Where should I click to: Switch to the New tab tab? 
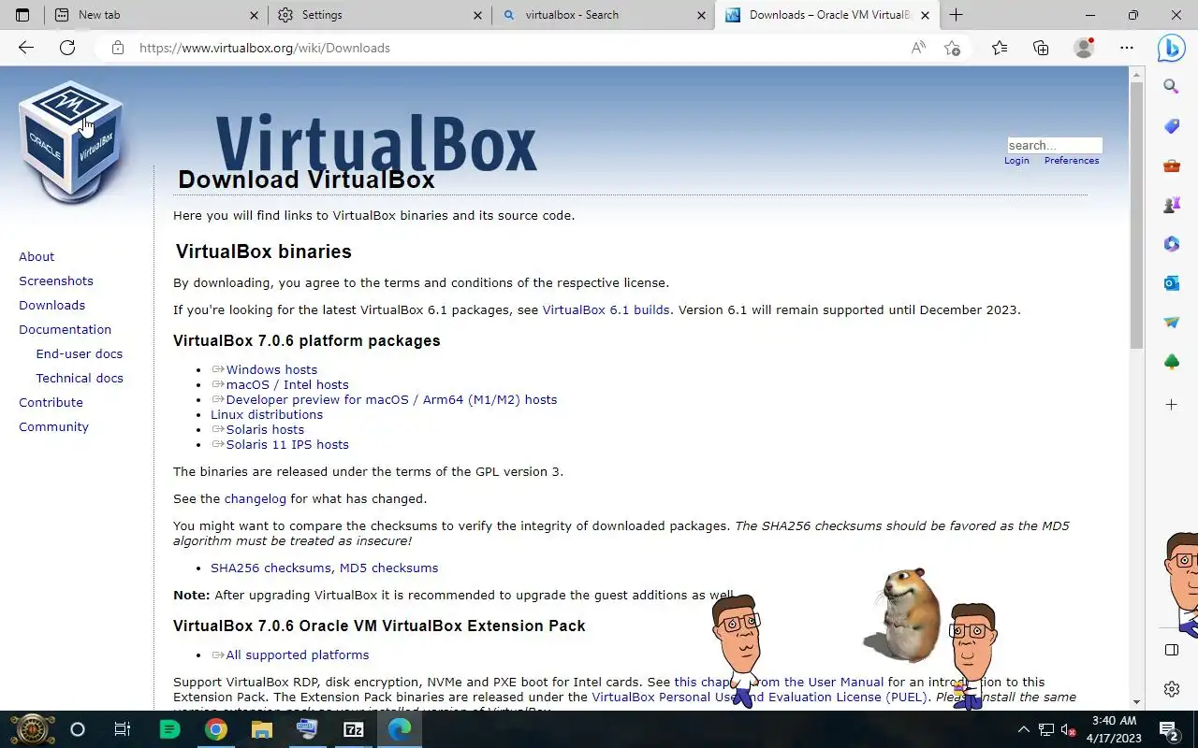pyautogui.click(x=157, y=15)
